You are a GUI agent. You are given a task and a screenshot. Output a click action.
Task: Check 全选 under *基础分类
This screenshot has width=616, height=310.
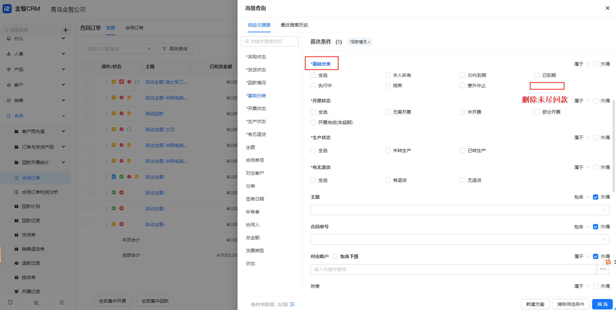pyautogui.click(x=313, y=75)
